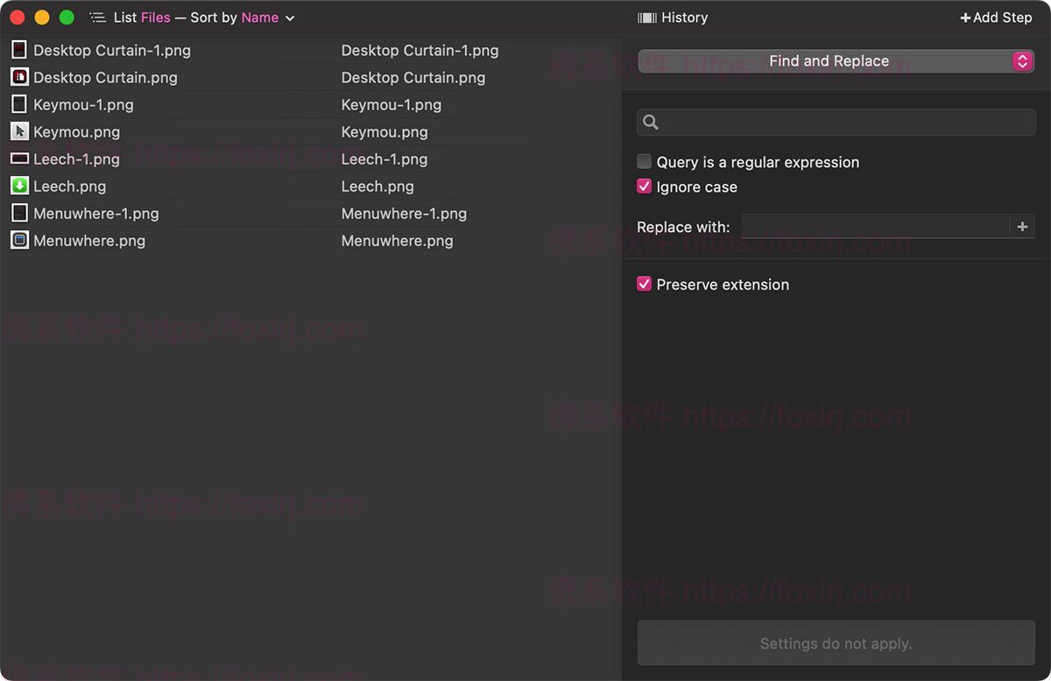Click the Desktop Curtain.png app icon
The height and width of the screenshot is (681, 1051).
pos(19,77)
